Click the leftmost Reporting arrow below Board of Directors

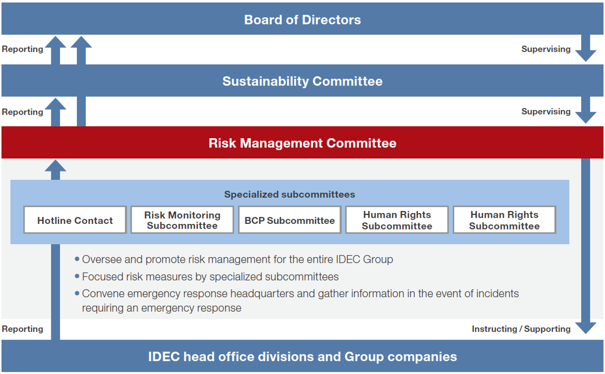click(x=55, y=50)
